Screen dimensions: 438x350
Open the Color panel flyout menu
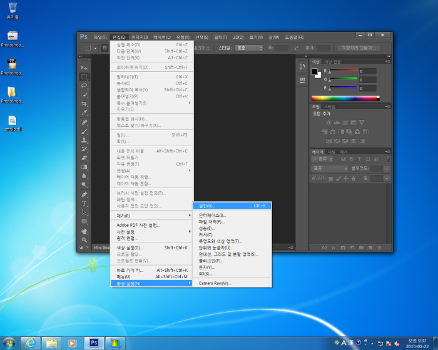pos(388,61)
